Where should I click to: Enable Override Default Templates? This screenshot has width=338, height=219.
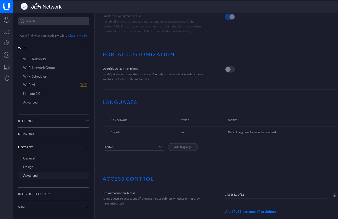coord(230,69)
